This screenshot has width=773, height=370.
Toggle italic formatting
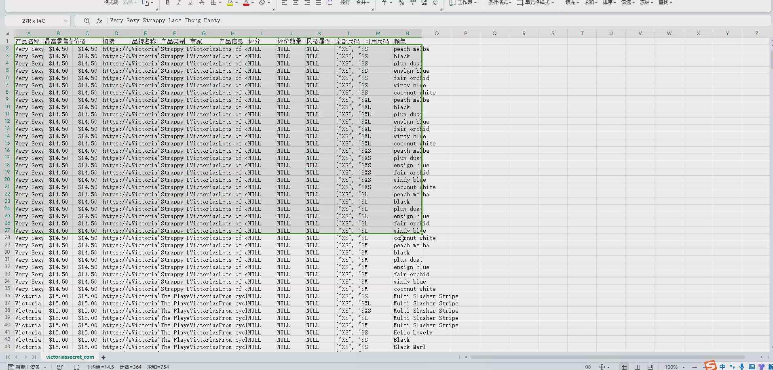tap(179, 2)
